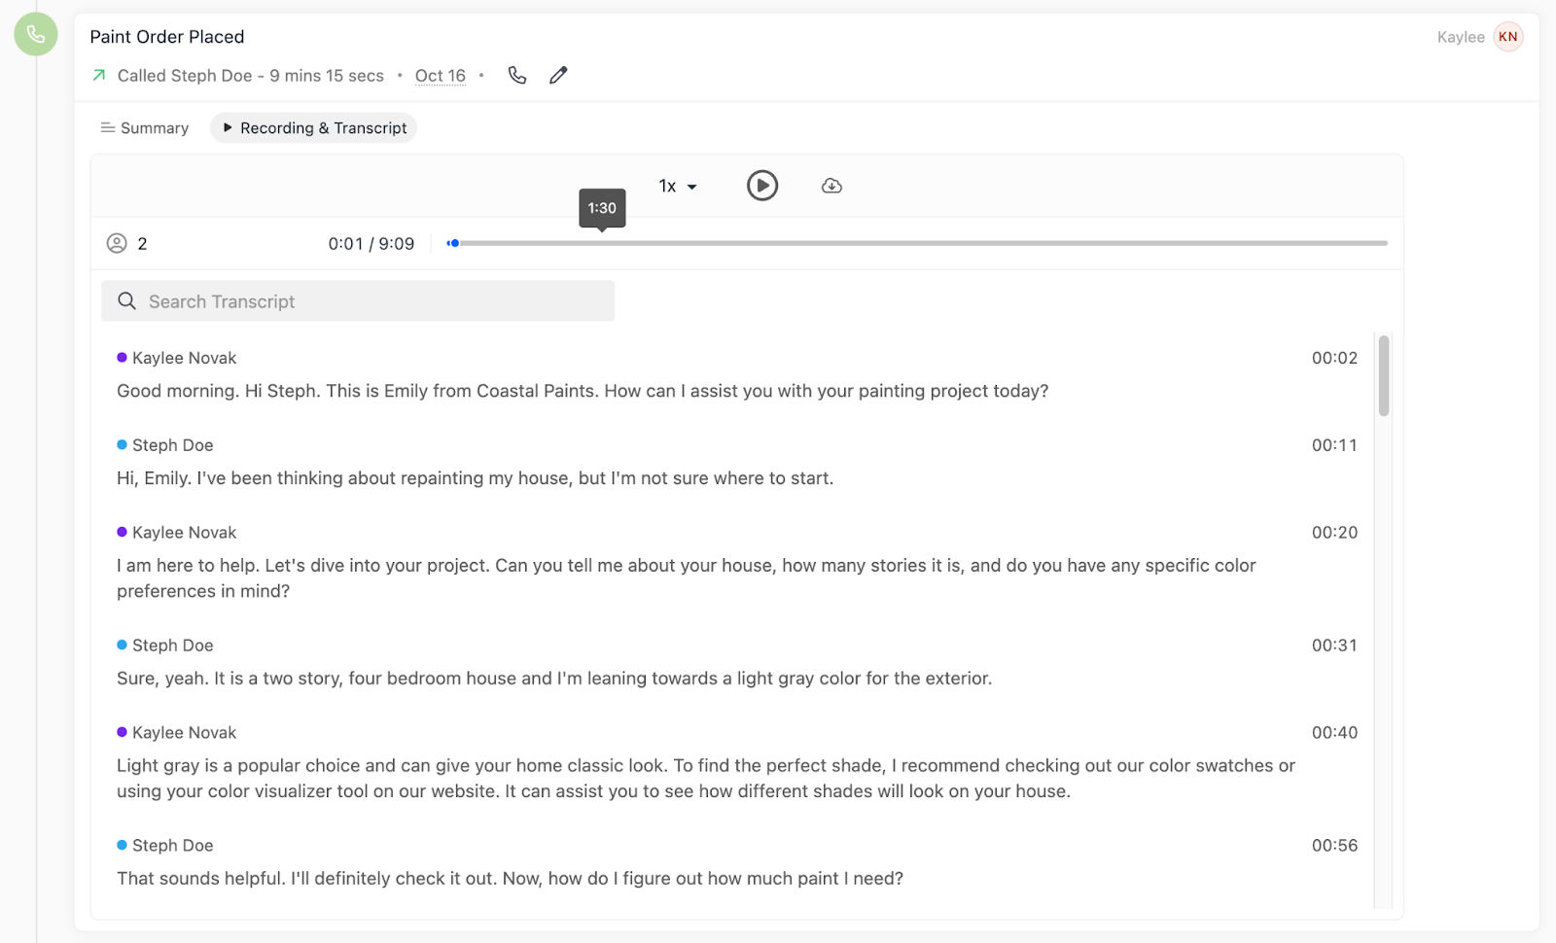This screenshot has width=1556, height=943.
Task: Click the green phone call activity icon
Action: pos(36,34)
